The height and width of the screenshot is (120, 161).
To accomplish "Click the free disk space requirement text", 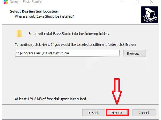I will pos(51,99).
